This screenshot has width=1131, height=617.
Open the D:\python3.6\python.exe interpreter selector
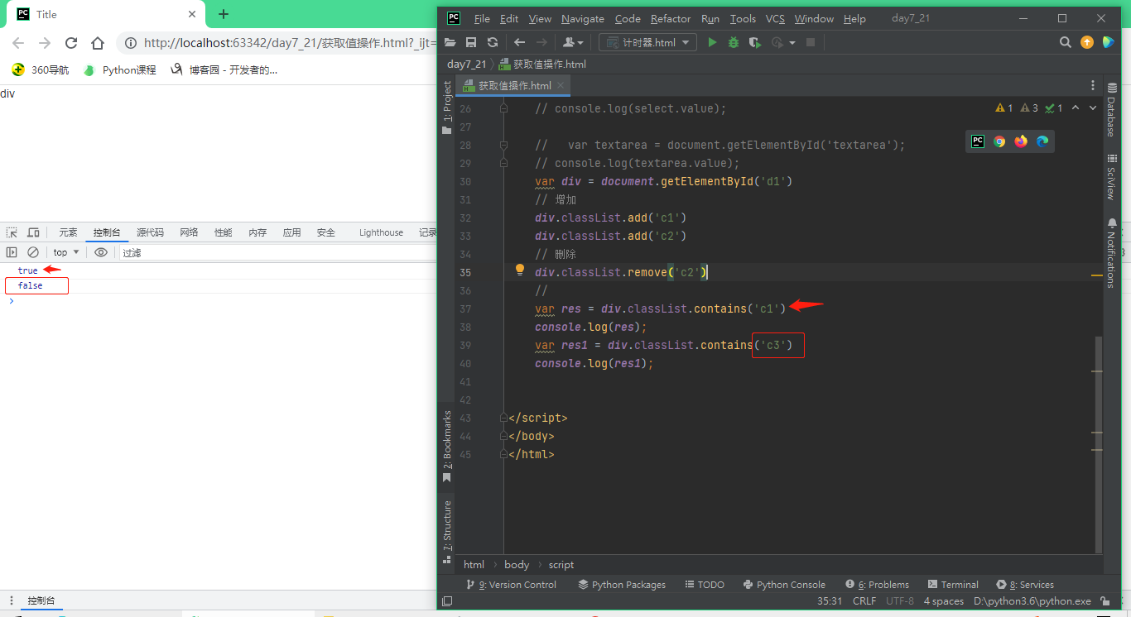click(1032, 601)
